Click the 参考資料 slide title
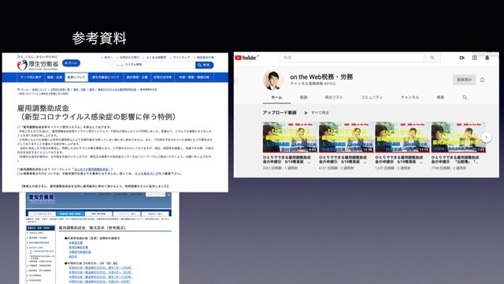Screen dimensions: 504x284 pyautogui.click(x=99, y=39)
